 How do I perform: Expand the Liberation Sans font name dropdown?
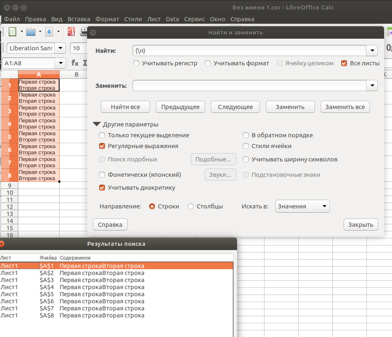(x=60, y=48)
